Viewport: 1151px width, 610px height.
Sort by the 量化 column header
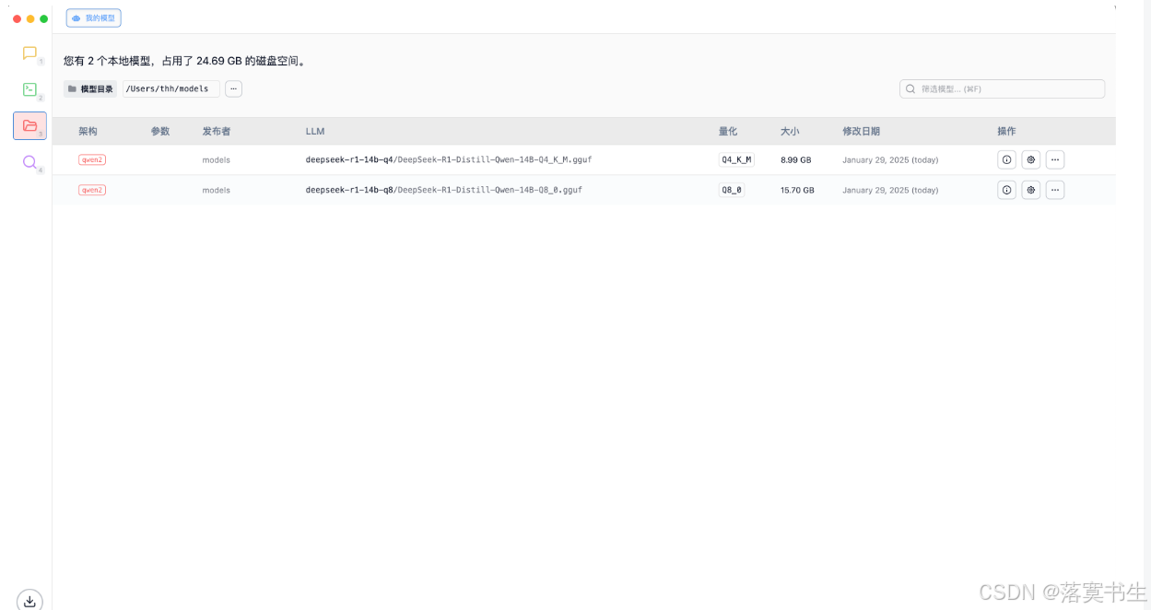click(728, 131)
